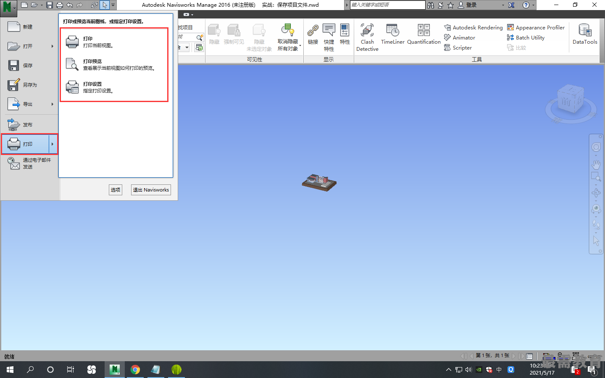Click the 退出 Navisworks exit button
The width and height of the screenshot is (605, 378).
151,190
